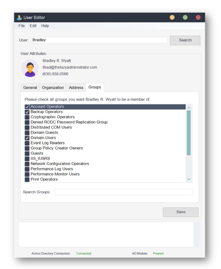Screen dimensions: 221x269
Task: Switch to the General tab
Action: point(30,88)
